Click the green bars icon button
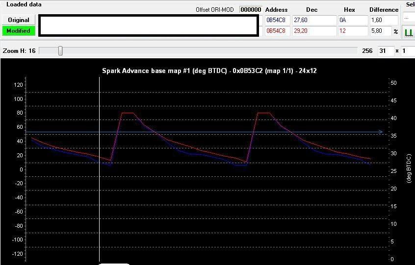The height and width of the screenshot is (265, 415). click(409, 32)
